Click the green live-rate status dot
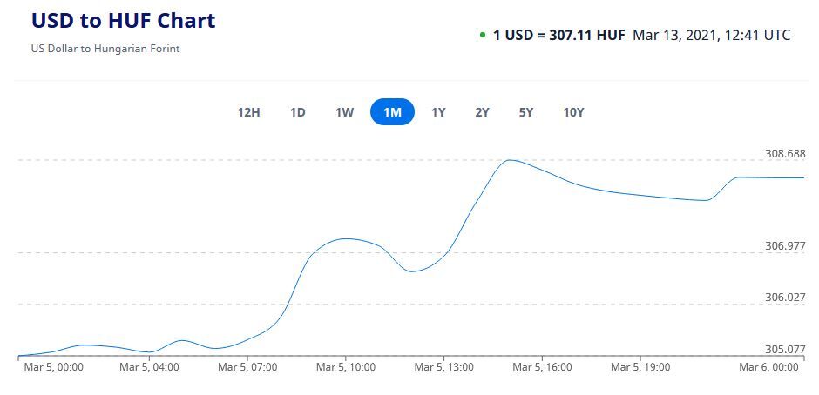819x395 pixels. [483, 36]
